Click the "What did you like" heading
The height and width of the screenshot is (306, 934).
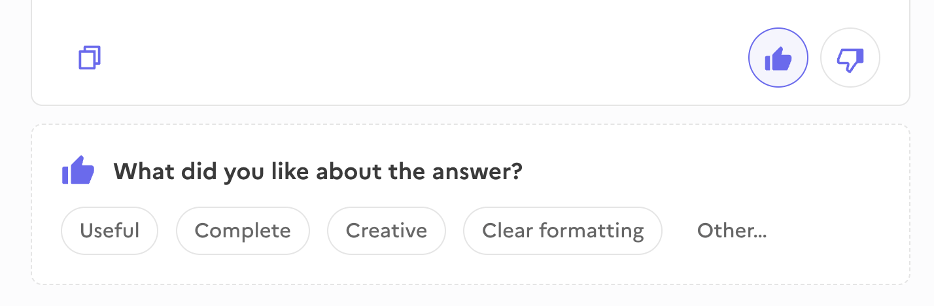pos(318,172)
